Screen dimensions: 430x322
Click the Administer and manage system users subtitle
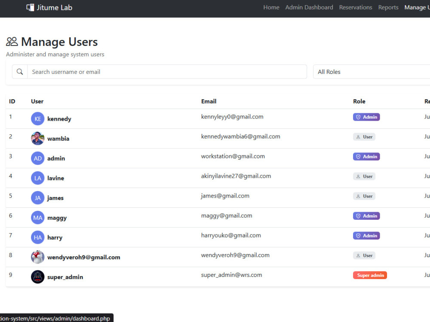(x=55, y=54)
